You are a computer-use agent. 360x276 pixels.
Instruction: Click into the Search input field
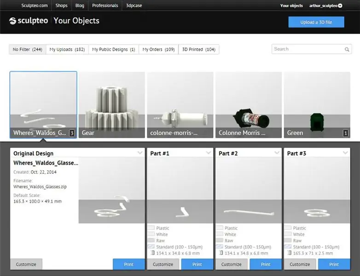[312, 49]
